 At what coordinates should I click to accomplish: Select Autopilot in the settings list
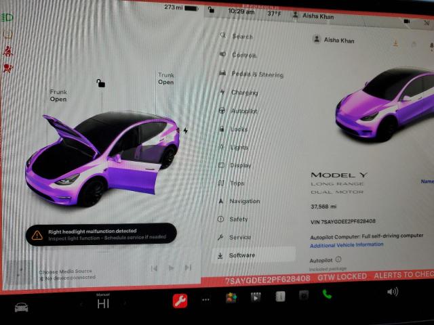click(x=238, y=111)
